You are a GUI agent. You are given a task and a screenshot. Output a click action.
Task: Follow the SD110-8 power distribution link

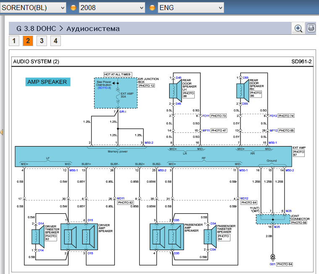click(x=104, y=88)
